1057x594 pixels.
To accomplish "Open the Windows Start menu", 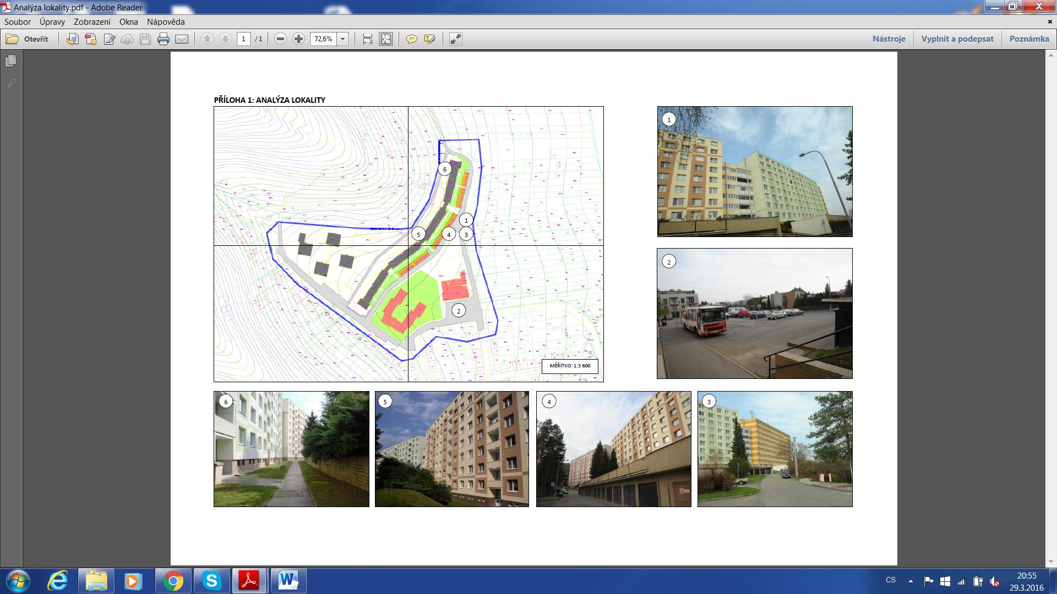I will 17,581.
